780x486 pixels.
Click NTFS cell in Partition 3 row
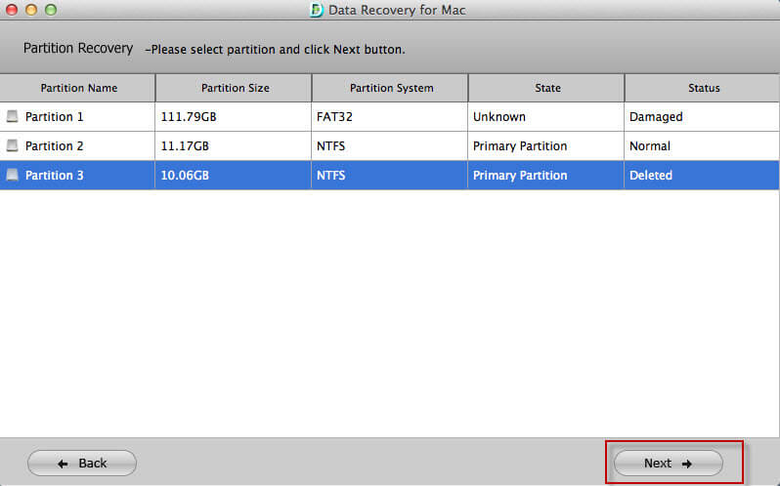click(x=390, y=176)
